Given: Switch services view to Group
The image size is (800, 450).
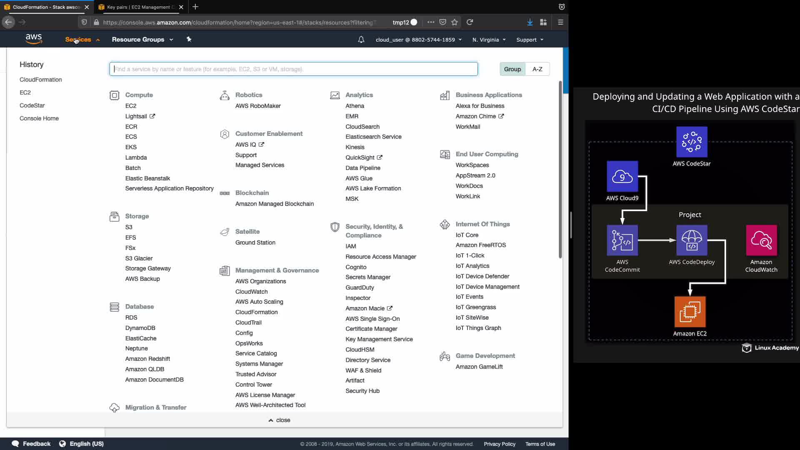Looking at the screenshot, I should coord(512,69).
